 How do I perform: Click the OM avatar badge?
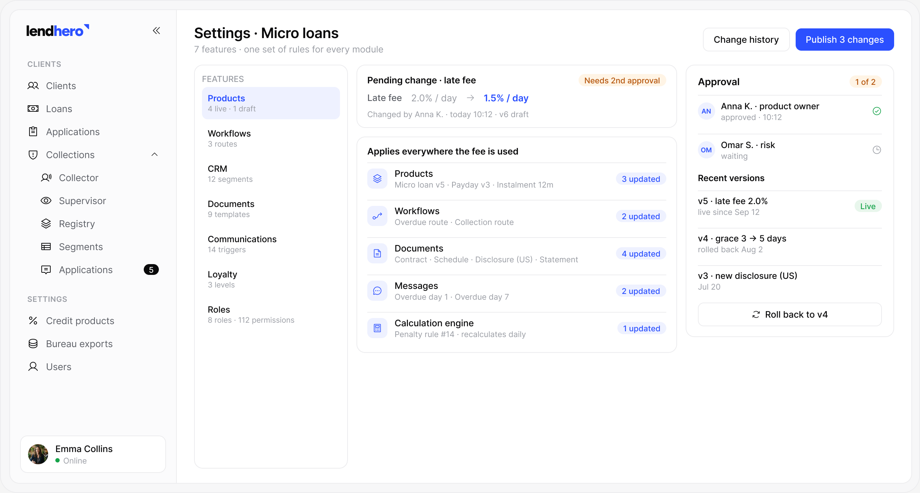706,150
